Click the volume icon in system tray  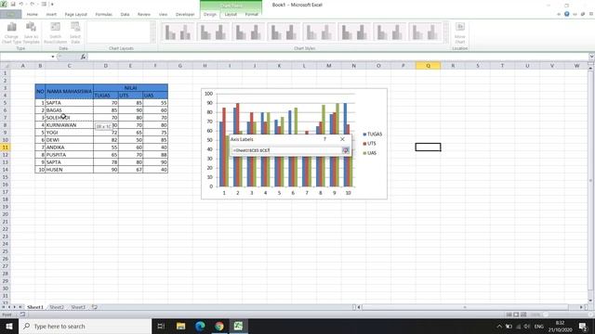[x=527, y=327]
